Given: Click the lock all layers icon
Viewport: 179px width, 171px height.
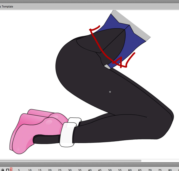Looking at the screenshot, I should 3,170.
